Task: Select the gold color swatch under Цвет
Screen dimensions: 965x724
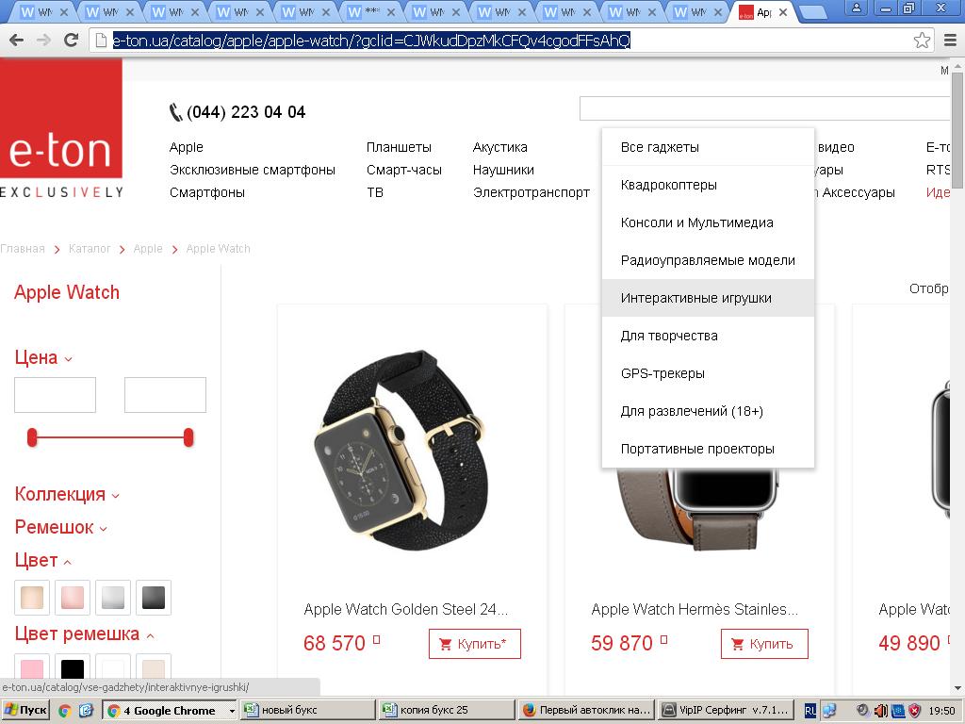Action: pos(32,597)
